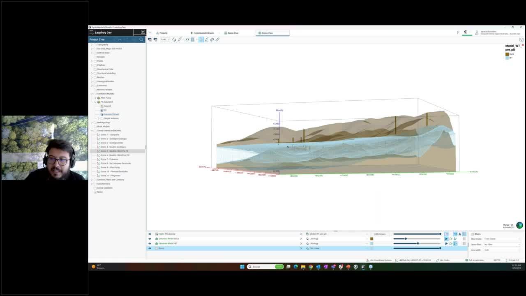Tick the Notes checkbox in the Project Tree
This screenshot has height=296, width=526.
(95, 192)
